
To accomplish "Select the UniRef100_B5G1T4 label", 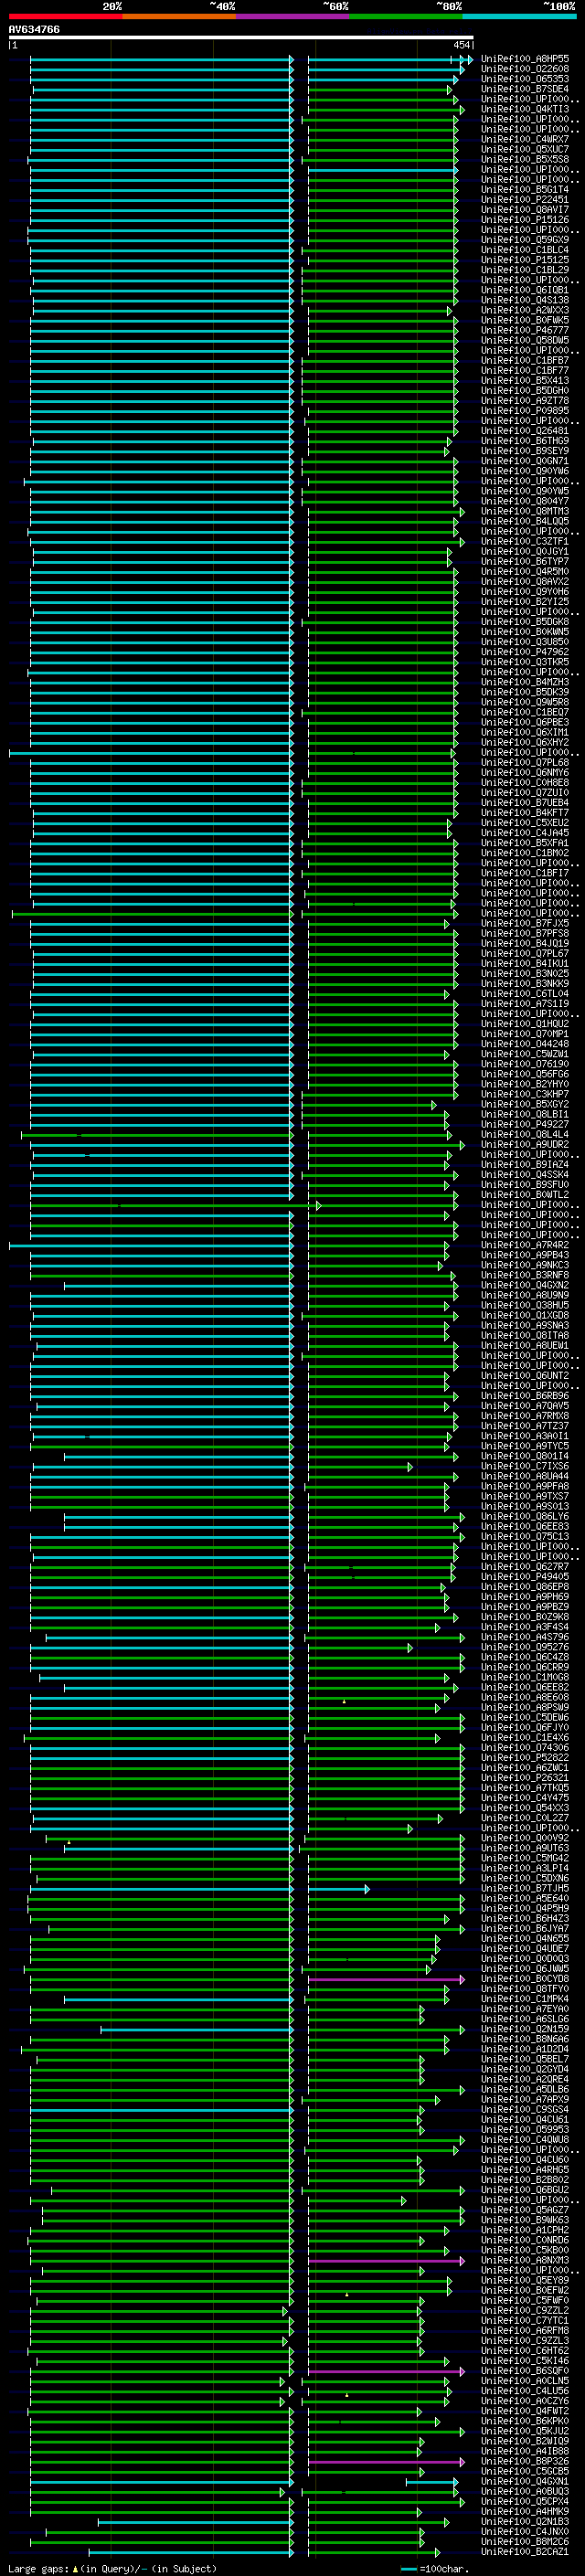I will 525,189.
